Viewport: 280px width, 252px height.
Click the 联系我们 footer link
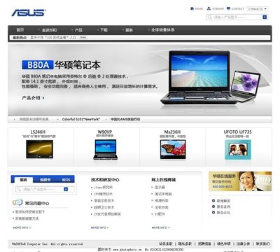[262, 244]
